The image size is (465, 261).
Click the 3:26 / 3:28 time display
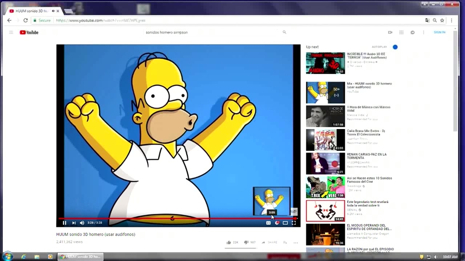95,223
